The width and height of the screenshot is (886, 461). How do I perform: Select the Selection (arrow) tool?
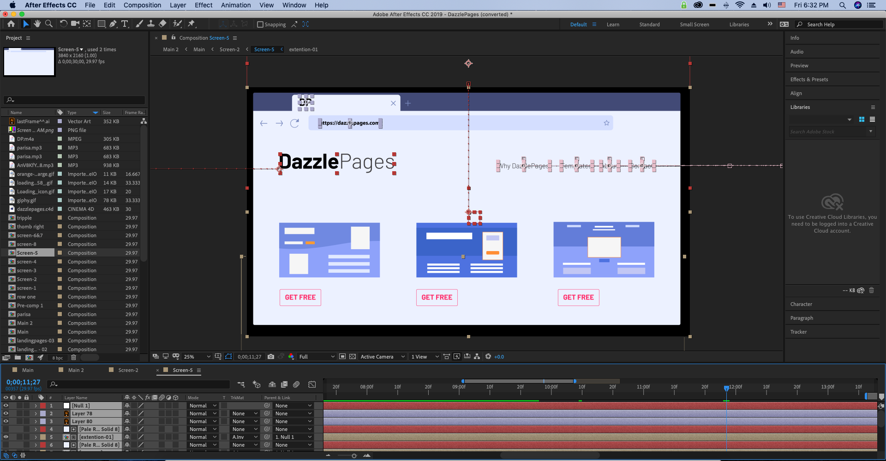click(x=26, y=24)
